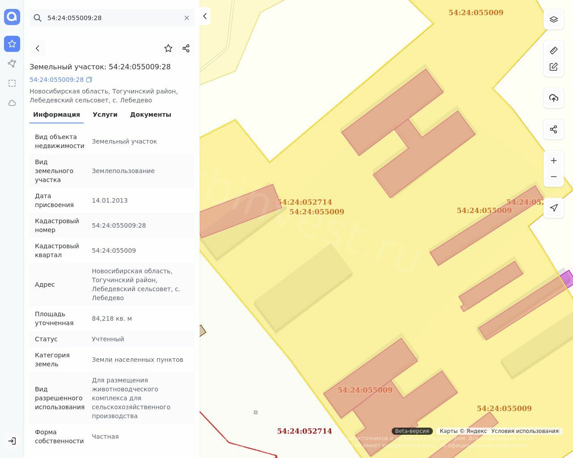The height and width of the screenshot is (458, 573).
Task: Select the dashed area selection tool
Action: point(12,83)
